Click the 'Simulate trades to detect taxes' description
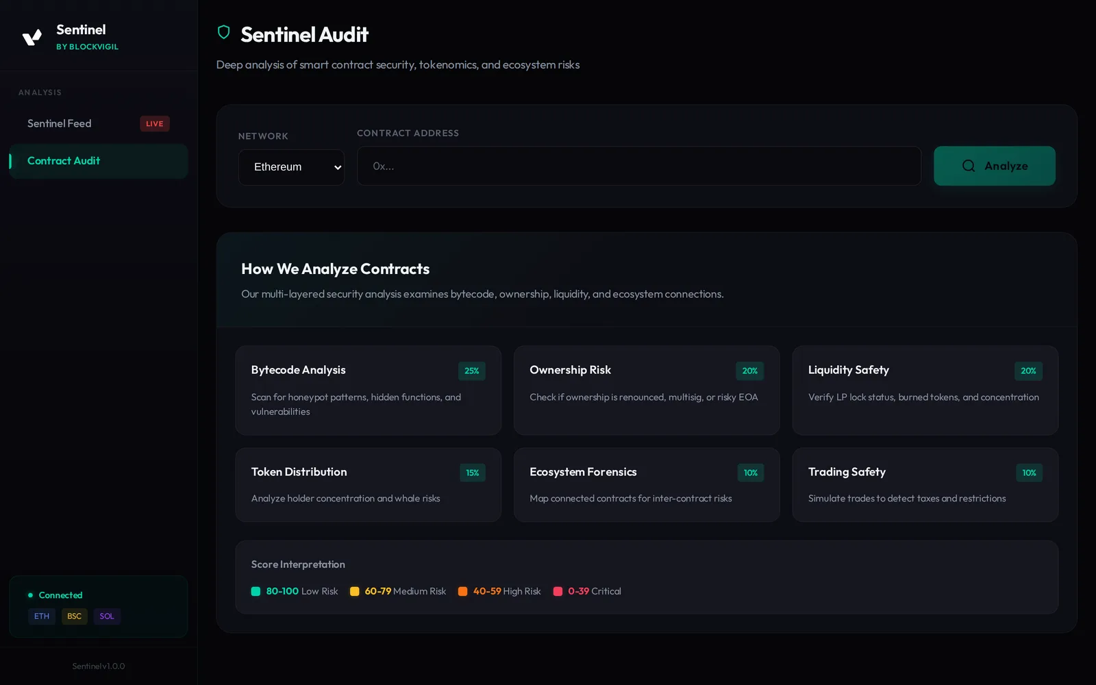 coord(907,499)
